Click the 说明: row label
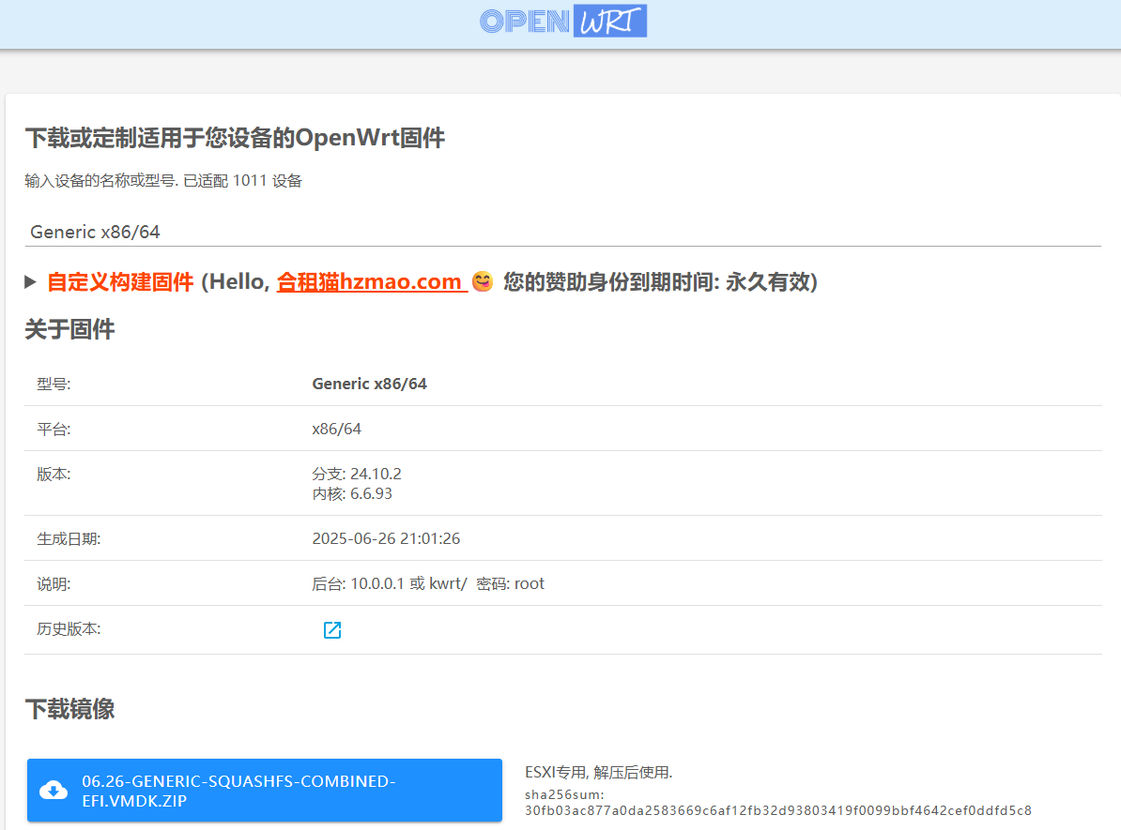The width and height of the screenshot is (1121, 830). 54,583
